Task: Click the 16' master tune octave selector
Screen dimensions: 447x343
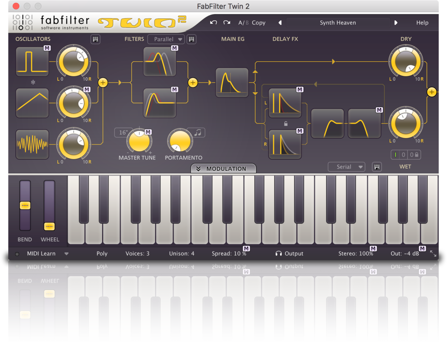Action: [x=123, y=132]
